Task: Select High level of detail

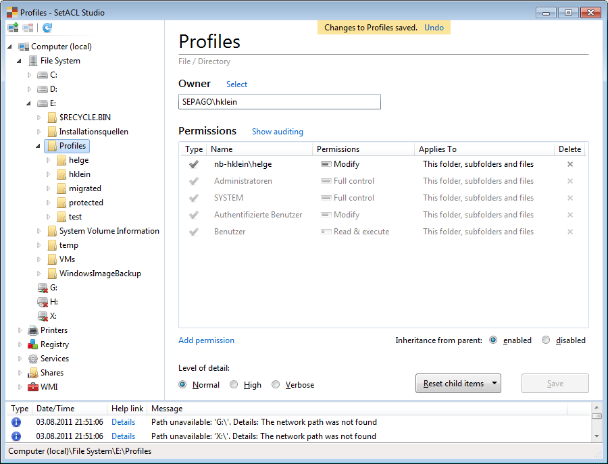Action: point(234,384)
